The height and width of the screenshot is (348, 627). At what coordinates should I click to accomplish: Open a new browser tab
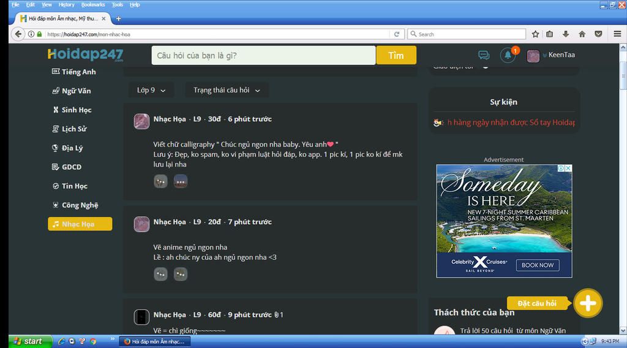coord(118,18)
